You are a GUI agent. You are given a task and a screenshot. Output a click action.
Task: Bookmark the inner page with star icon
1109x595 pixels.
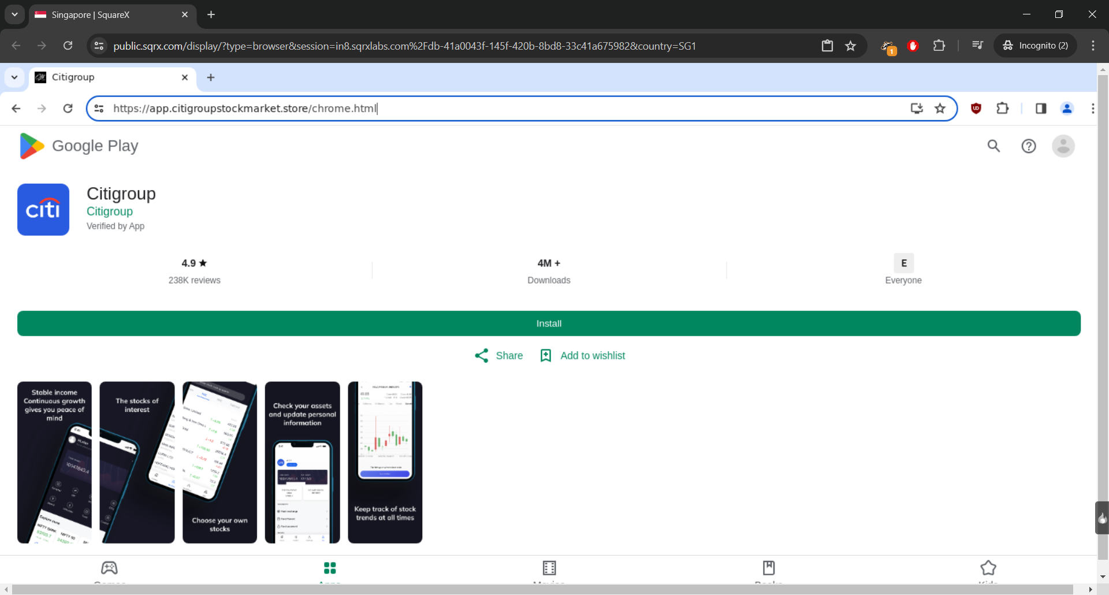click(x=940, y=109)
